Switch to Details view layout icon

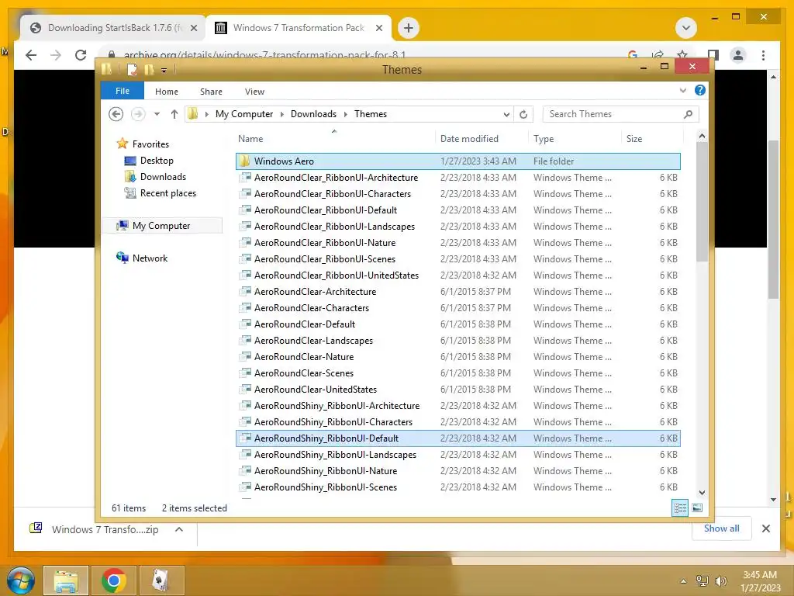pyautogui.click(x=680, y=508)
